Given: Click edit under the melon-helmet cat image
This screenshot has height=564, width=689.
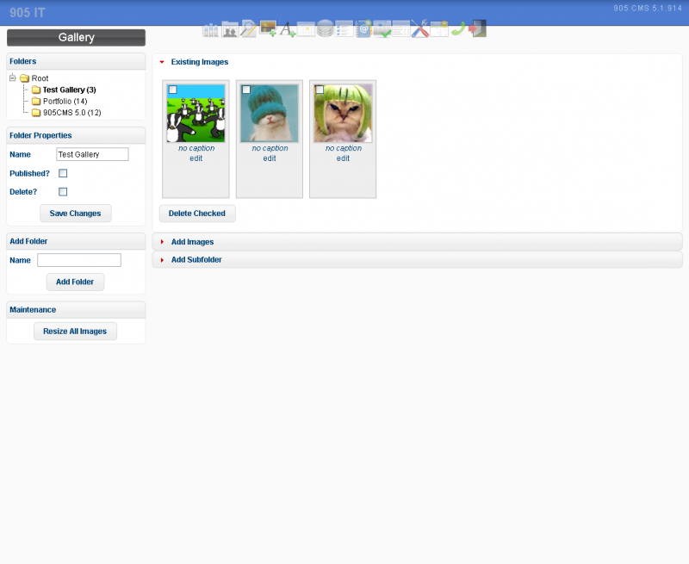Looking at the screenshot, I should [x=343, y=158].
